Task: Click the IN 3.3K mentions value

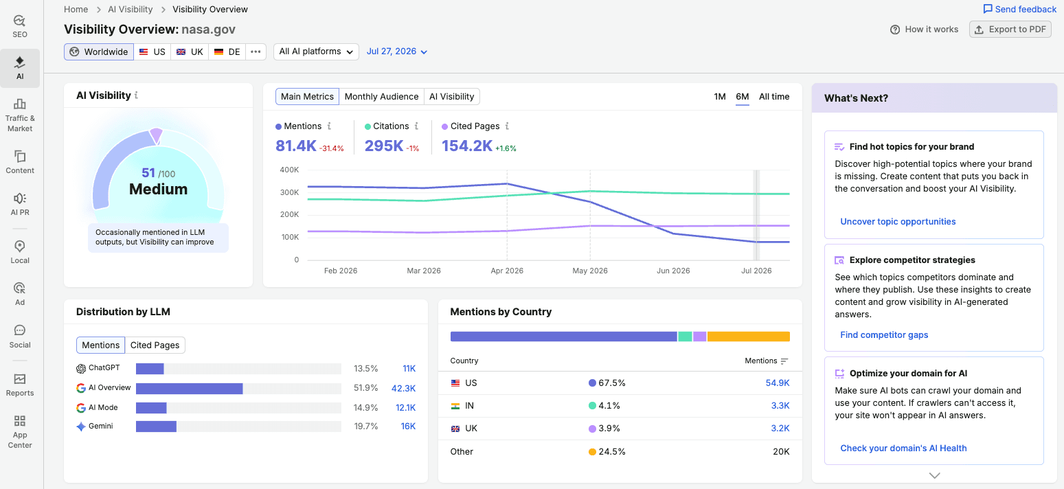Action: click(x=780, y=406)
